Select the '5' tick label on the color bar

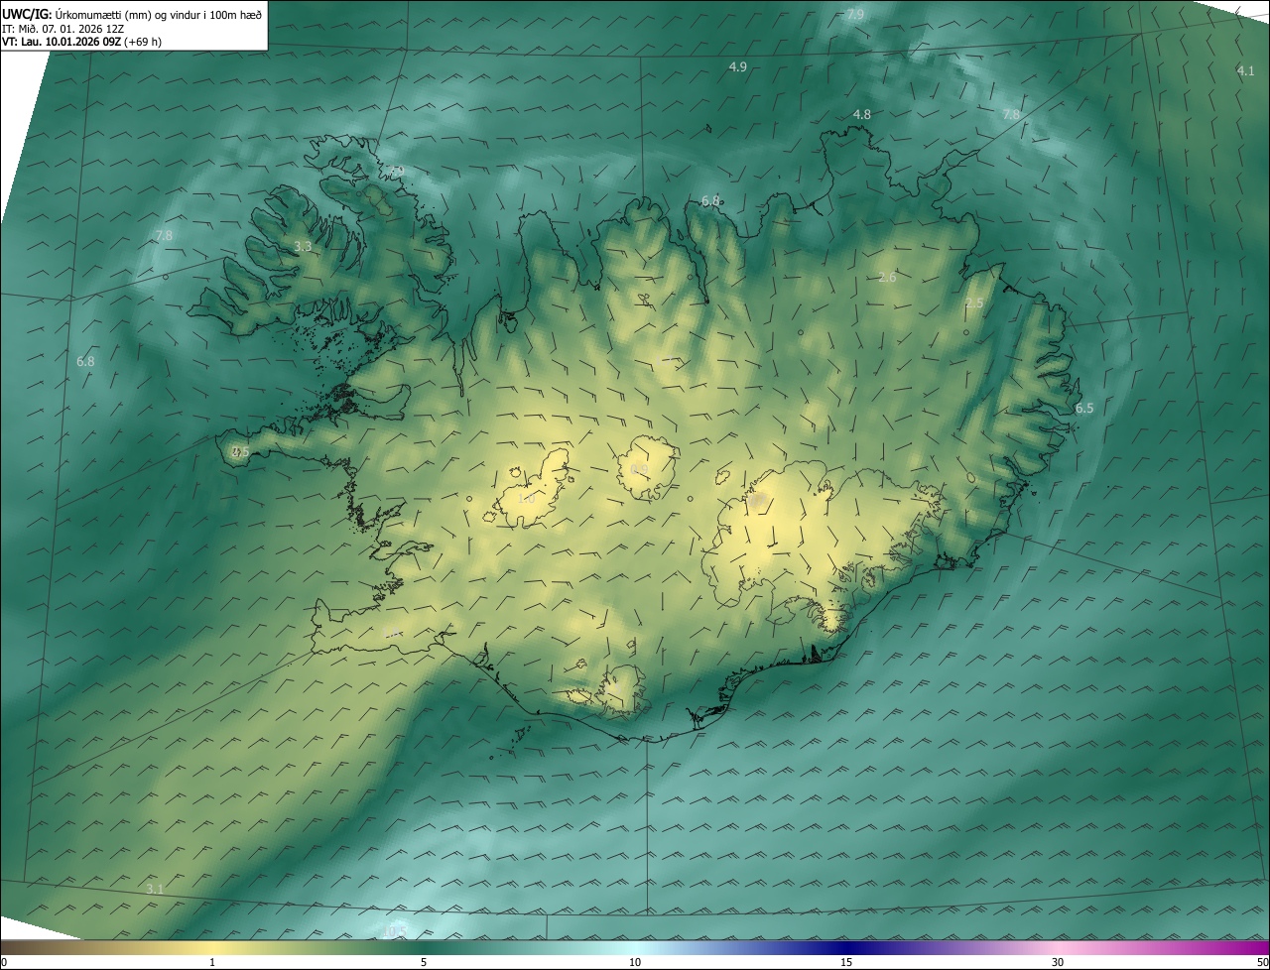(424, 962)
